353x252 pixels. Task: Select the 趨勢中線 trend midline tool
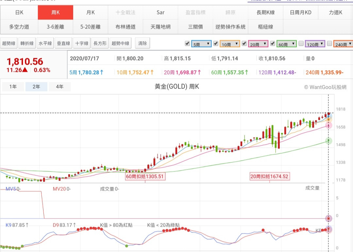point(121,43)
